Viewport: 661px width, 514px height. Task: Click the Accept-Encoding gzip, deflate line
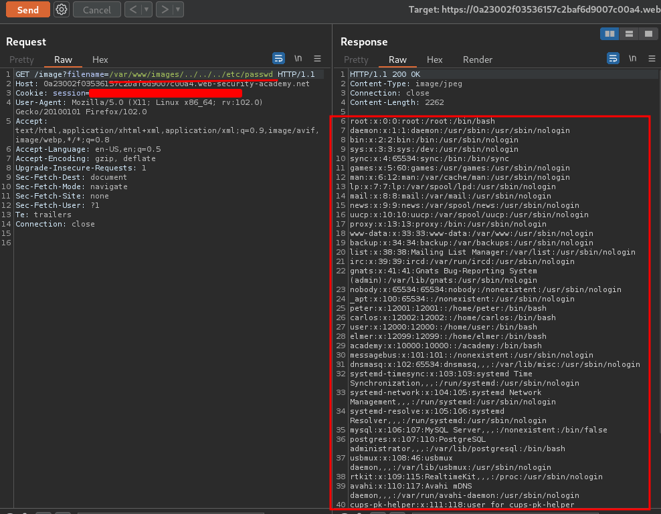[x=86, y=158]
